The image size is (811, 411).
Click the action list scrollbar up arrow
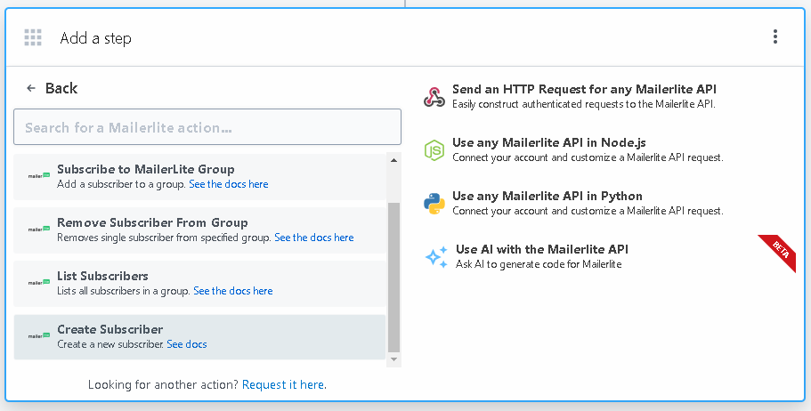(393, 160)
